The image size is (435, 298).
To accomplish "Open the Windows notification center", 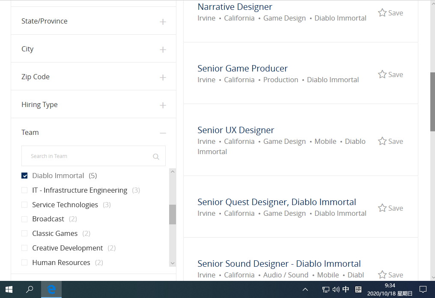I will tap(423, 289).
